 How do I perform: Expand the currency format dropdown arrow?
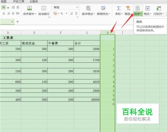click(x=58, y=14)
